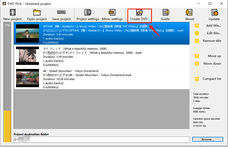
Task: Click the '3116131 Kb' value
Action: click(199, 126)
